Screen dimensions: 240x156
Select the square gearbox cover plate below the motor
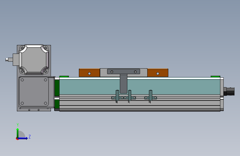[34, 92]
